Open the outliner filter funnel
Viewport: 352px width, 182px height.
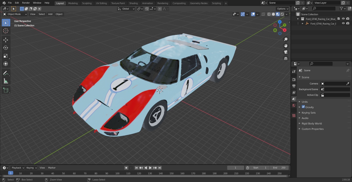pos(341,9)
